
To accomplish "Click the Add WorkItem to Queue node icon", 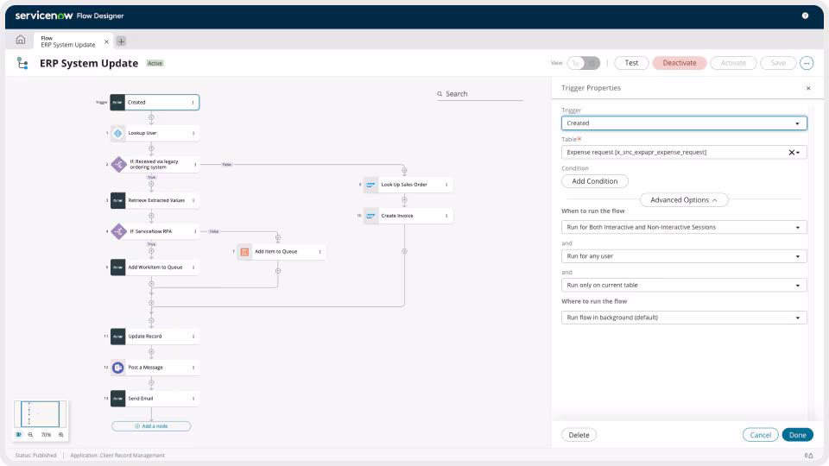I will pyautogui.click(x=118, y=268).
